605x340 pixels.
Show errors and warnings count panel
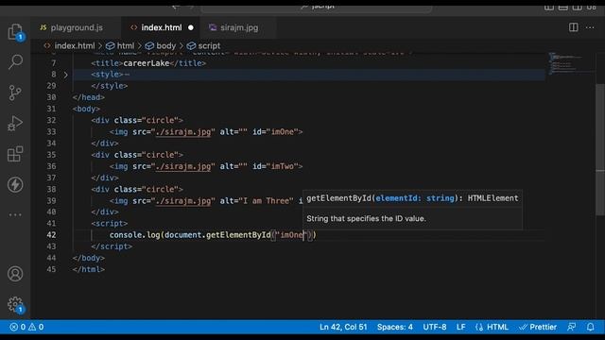(26, 327)
